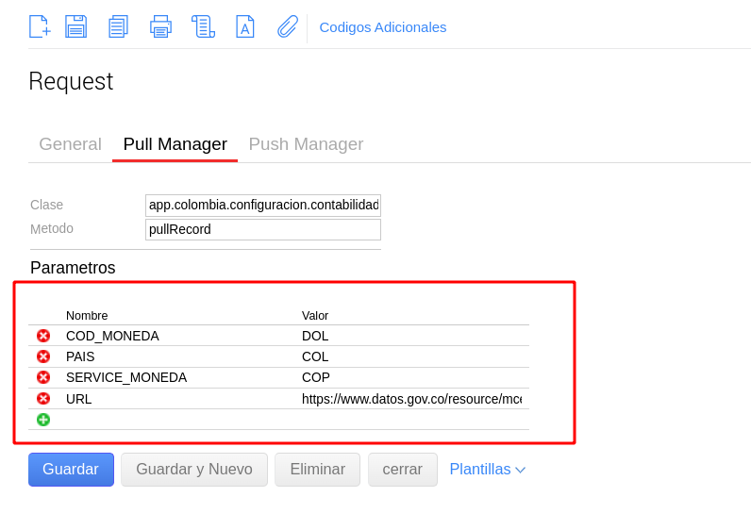This screenshot has width=751, height=530.
Task: Remove the COD_MONEDA parameter row
Action: click(43, 336)
